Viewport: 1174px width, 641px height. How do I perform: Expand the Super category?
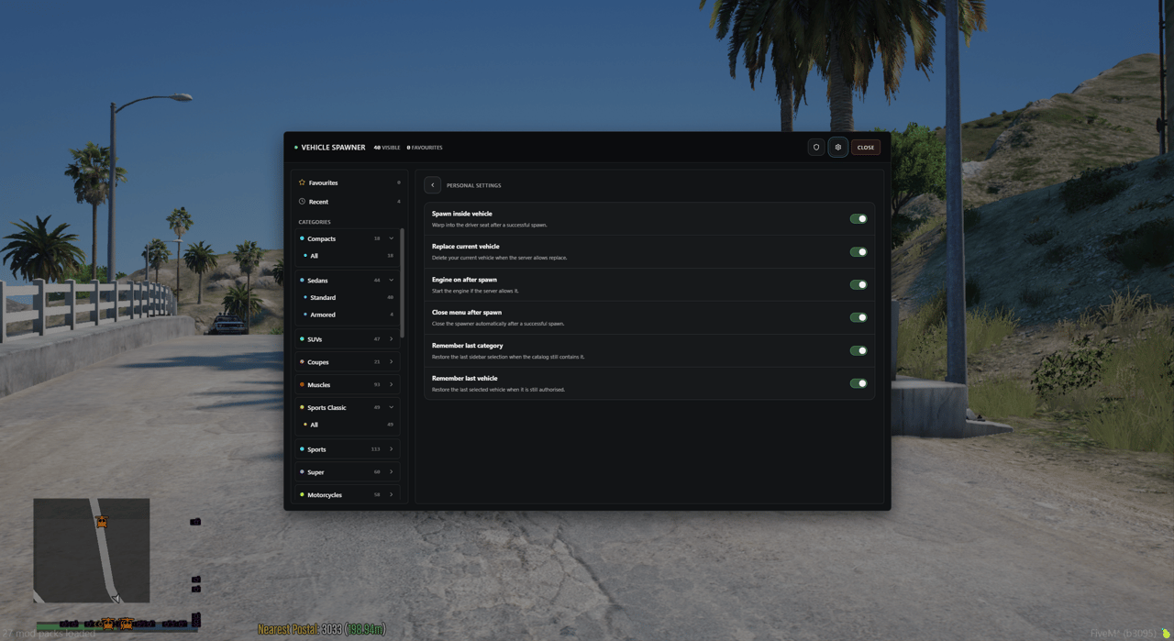tap(347, 472)
